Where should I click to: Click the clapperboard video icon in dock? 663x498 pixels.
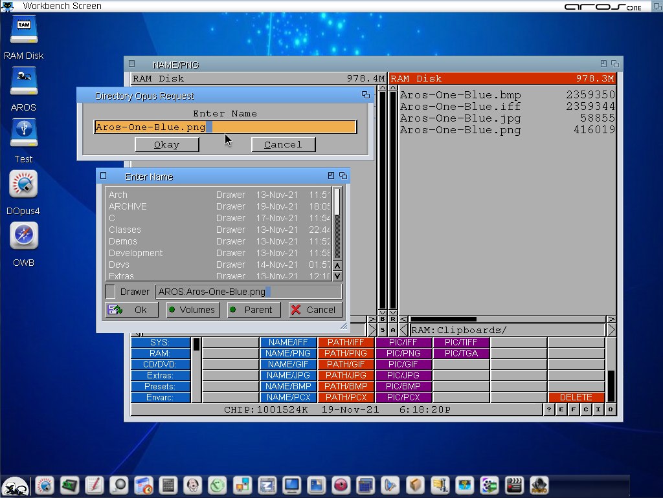click(513, 485)
